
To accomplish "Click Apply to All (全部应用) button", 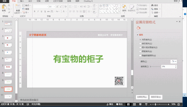I will [142, 97].
